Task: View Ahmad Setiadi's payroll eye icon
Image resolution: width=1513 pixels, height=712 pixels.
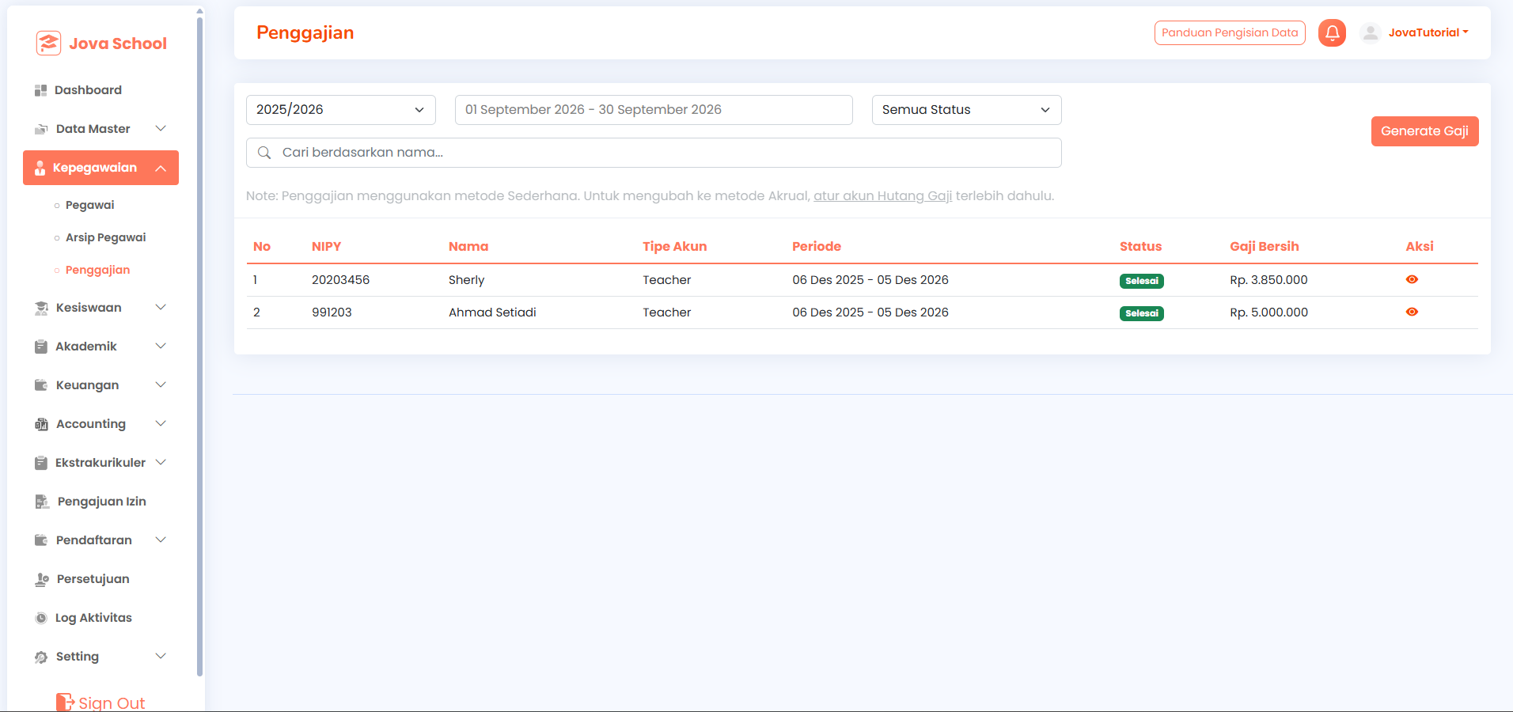Action: point(1412,312)
